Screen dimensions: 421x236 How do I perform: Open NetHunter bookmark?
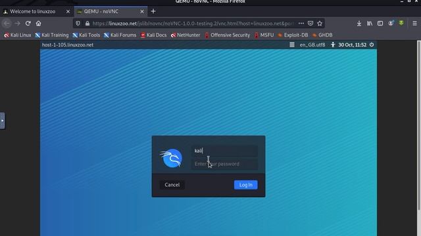point(186,35)
